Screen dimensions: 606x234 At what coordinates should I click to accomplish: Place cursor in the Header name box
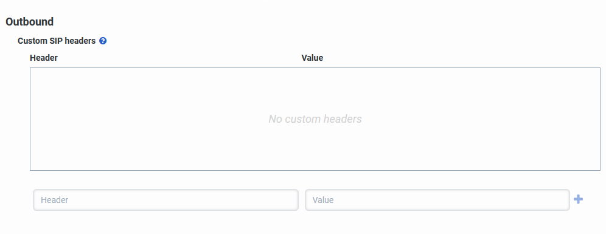tap(166, 200)
